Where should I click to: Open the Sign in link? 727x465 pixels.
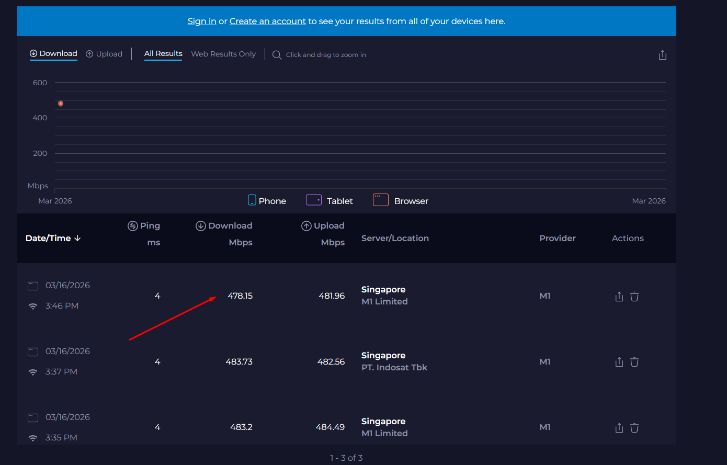[x=202, y=21]
